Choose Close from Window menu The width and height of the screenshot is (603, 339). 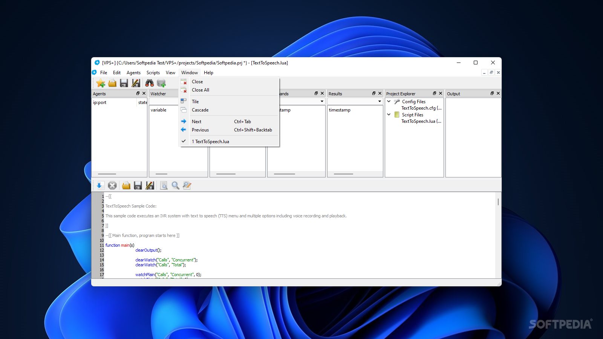click(229, 82)
